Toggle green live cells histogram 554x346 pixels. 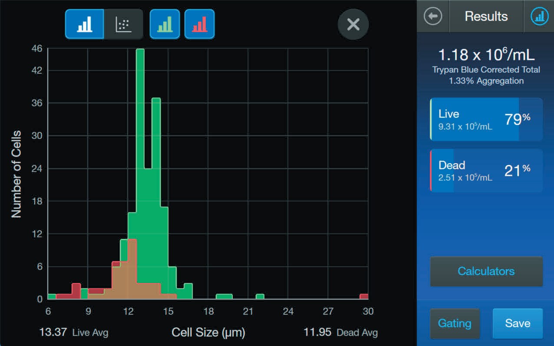click(165, 24)
